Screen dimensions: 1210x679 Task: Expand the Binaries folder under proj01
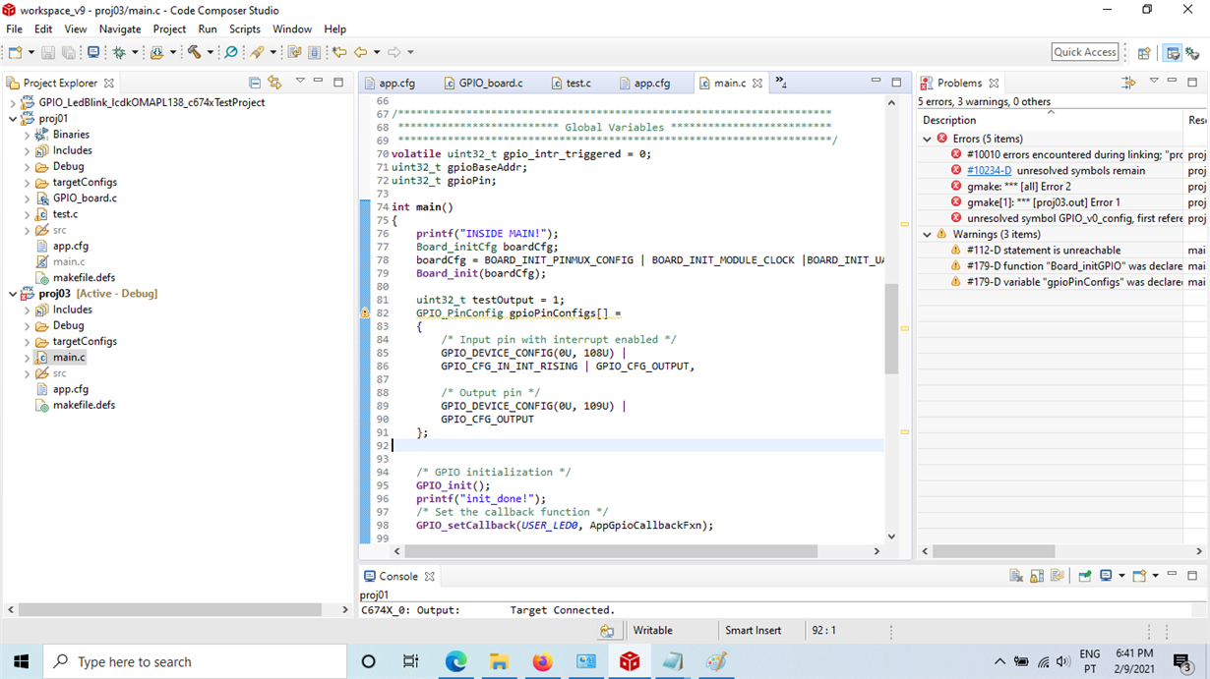point(28,135)
